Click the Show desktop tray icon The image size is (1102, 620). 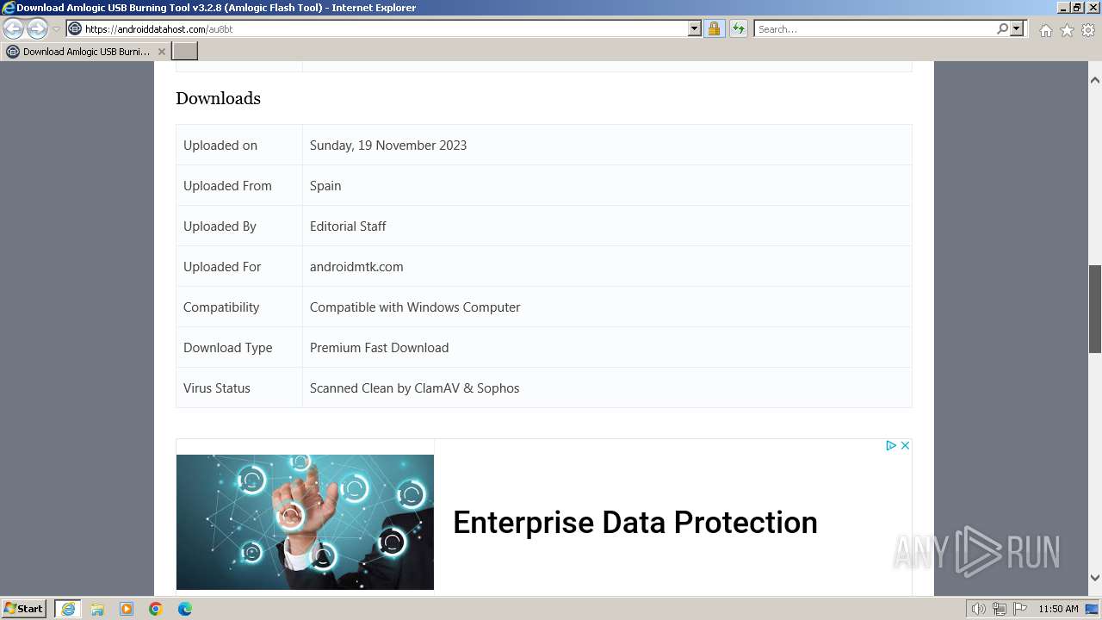coord(1092,609)
